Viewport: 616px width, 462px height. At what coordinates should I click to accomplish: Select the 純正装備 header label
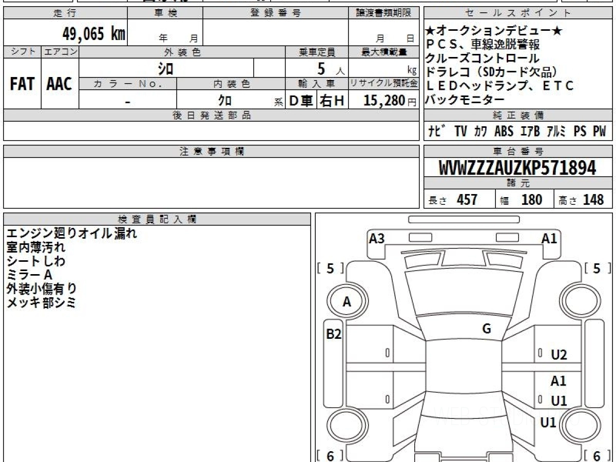pyautogui.click(x=518, y=115)
